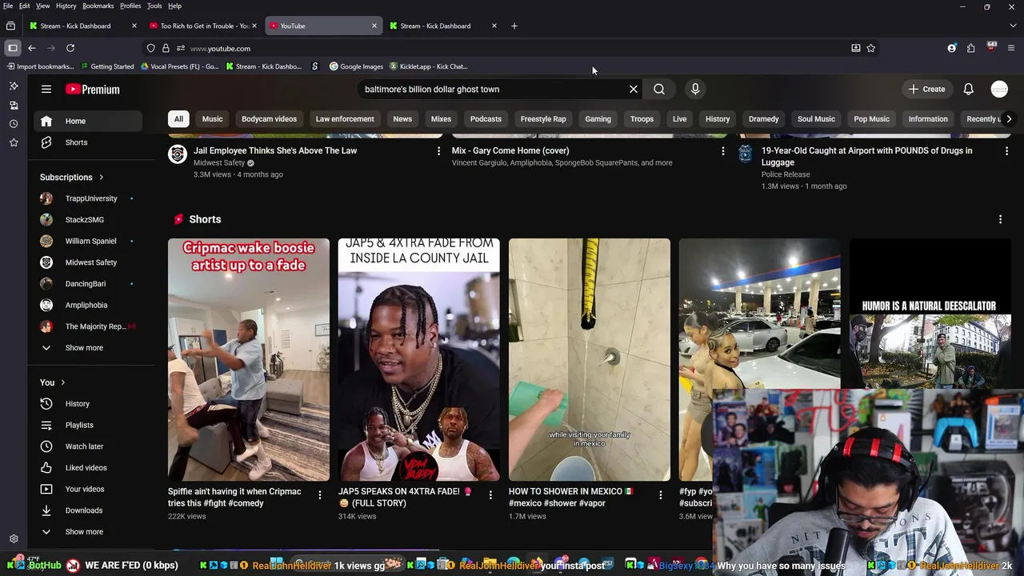The height and width of the screenshot is (576, 1024).
Task: Open Playlists in the sidebar
Action: 88,425
